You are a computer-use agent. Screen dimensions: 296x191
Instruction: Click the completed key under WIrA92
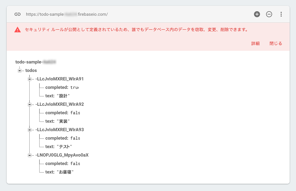coord(57,113)
